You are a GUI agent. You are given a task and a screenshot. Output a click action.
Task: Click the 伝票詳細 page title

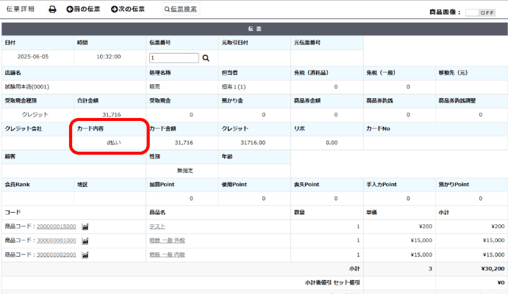pyautogui.click(x=21, y=10)
